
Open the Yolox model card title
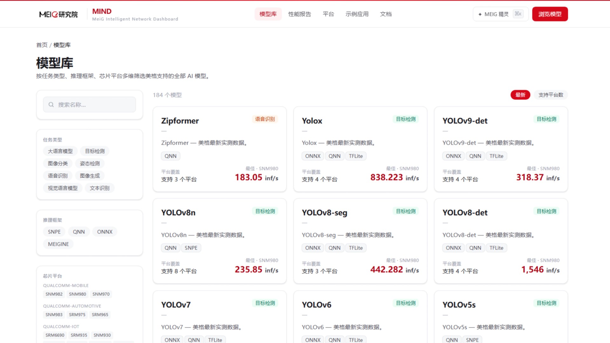tap(312, 121)
